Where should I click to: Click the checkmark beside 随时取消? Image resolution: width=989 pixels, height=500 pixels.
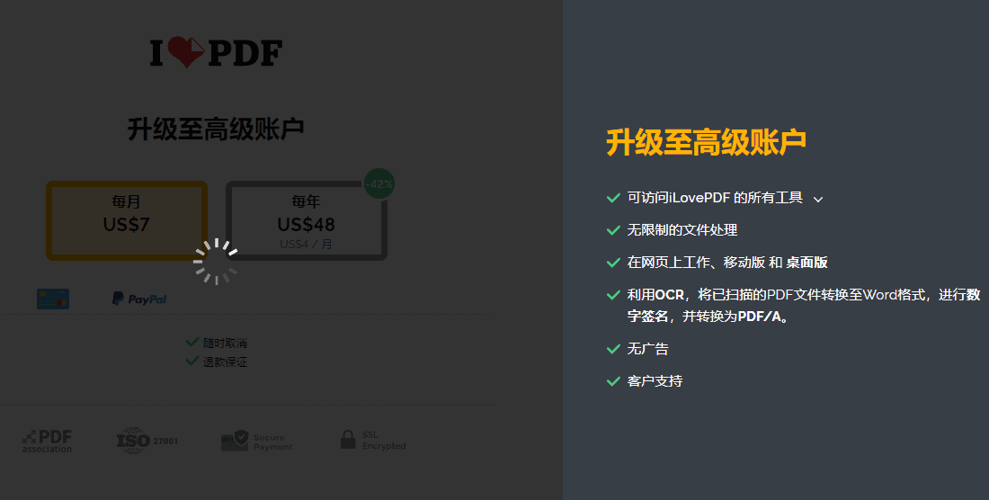(192, 342)
